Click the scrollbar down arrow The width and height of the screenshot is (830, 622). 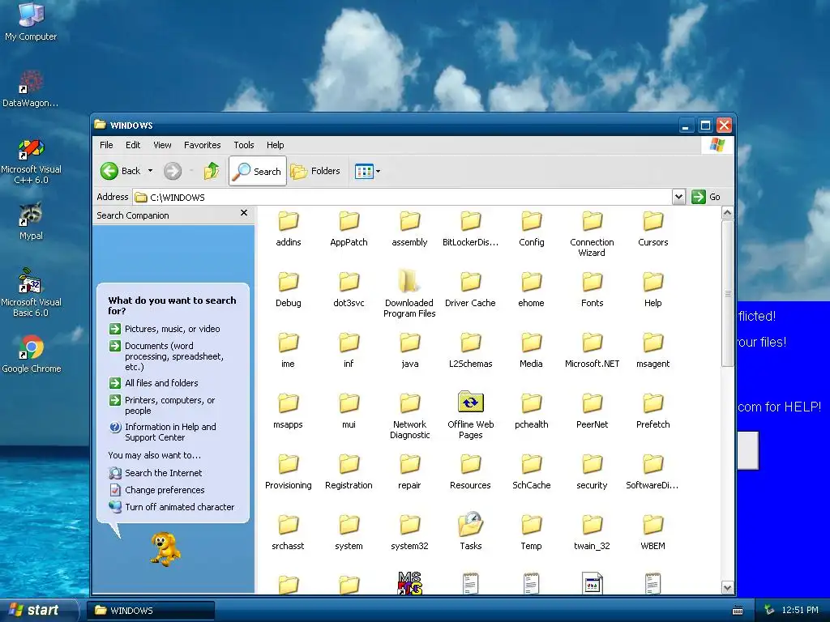[x=727, y=588]
